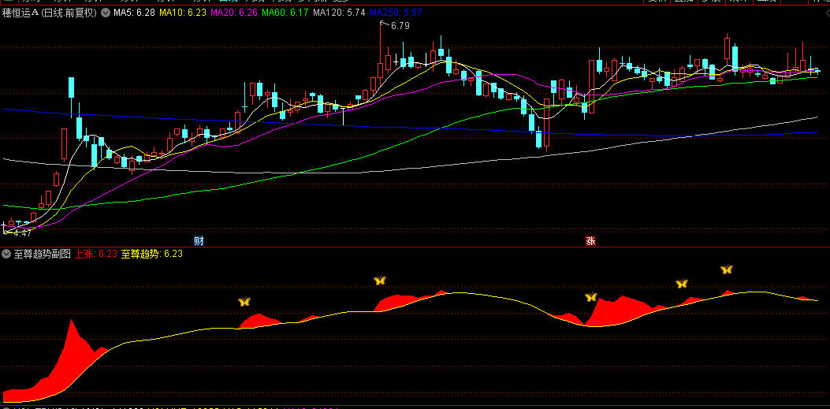
Task: Click the MA120: 5.74 label
Action: [339, 13]
